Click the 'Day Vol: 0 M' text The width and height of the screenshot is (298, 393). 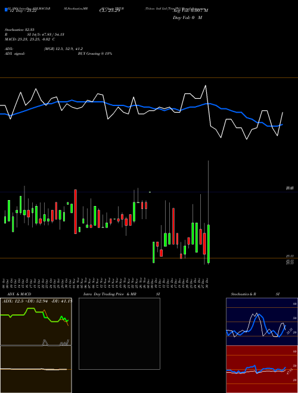click(x=187, y=18)
